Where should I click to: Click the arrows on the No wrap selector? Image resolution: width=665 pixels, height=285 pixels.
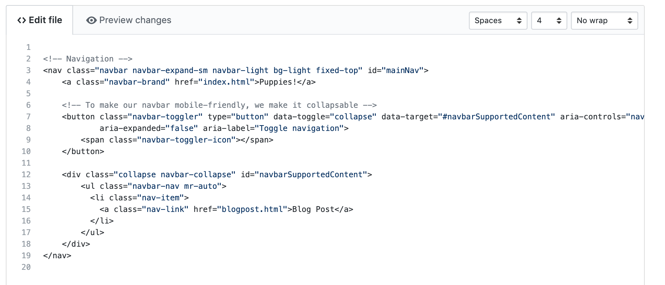pos(630,21)
